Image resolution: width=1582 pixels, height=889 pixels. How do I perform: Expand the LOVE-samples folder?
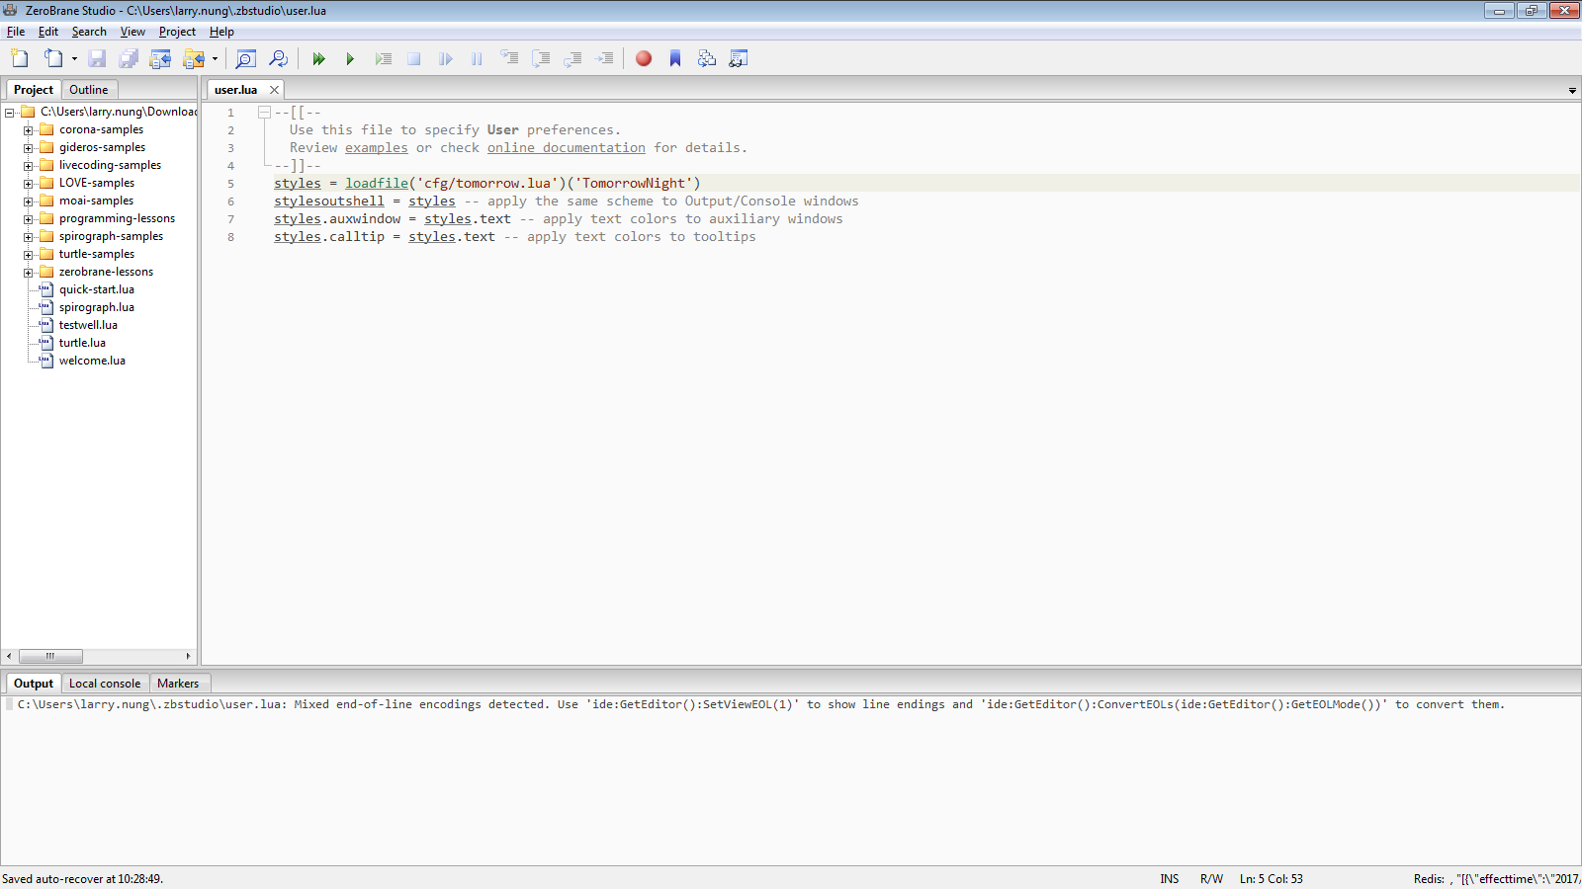click(29, 184)
